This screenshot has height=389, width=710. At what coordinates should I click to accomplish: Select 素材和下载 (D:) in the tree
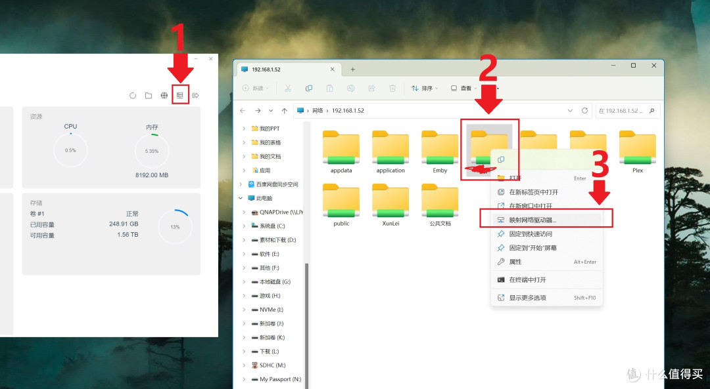tap(273, 240)
